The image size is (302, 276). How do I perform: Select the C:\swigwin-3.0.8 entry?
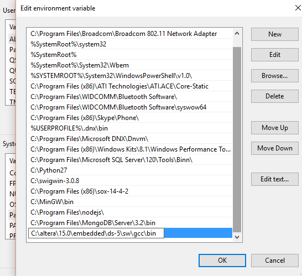click(x=129, y=181)
